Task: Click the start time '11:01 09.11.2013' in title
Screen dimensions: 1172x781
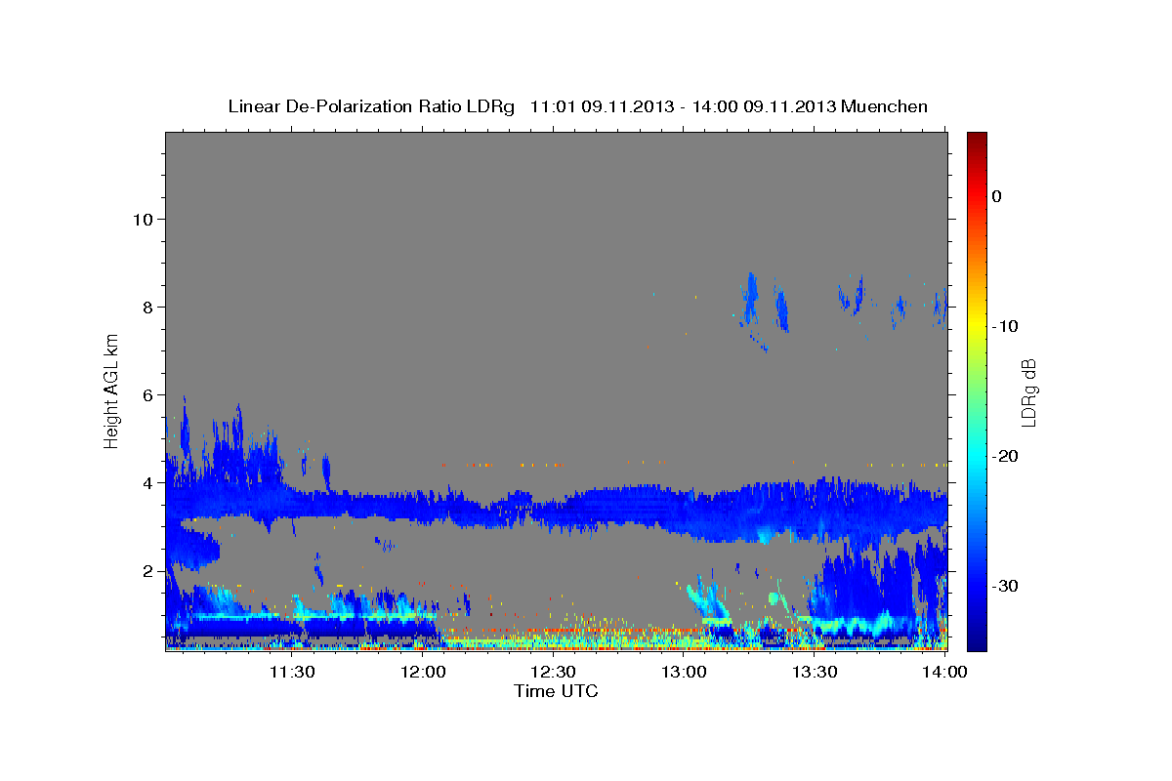Action: (x=602, y=106)
